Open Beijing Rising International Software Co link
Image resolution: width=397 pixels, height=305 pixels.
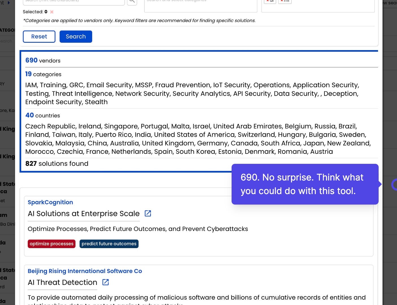(85, 271)
